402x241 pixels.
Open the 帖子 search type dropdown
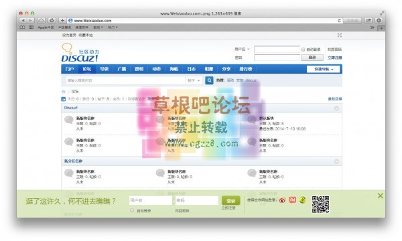pos(194,80)
